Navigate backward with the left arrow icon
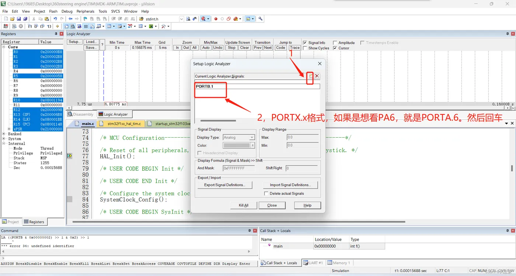This screenshot has width=516, height=276. pos(70,19)
